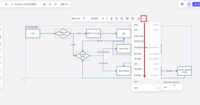200x105 pixels.
Task: Open the font color A icon
Action: [122, 19]
